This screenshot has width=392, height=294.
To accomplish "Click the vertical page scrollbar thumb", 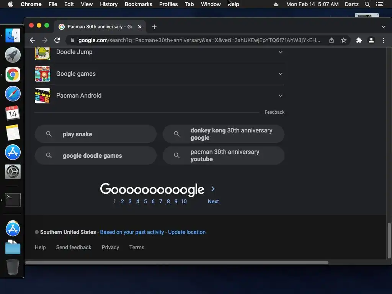I will coord(389,240).
